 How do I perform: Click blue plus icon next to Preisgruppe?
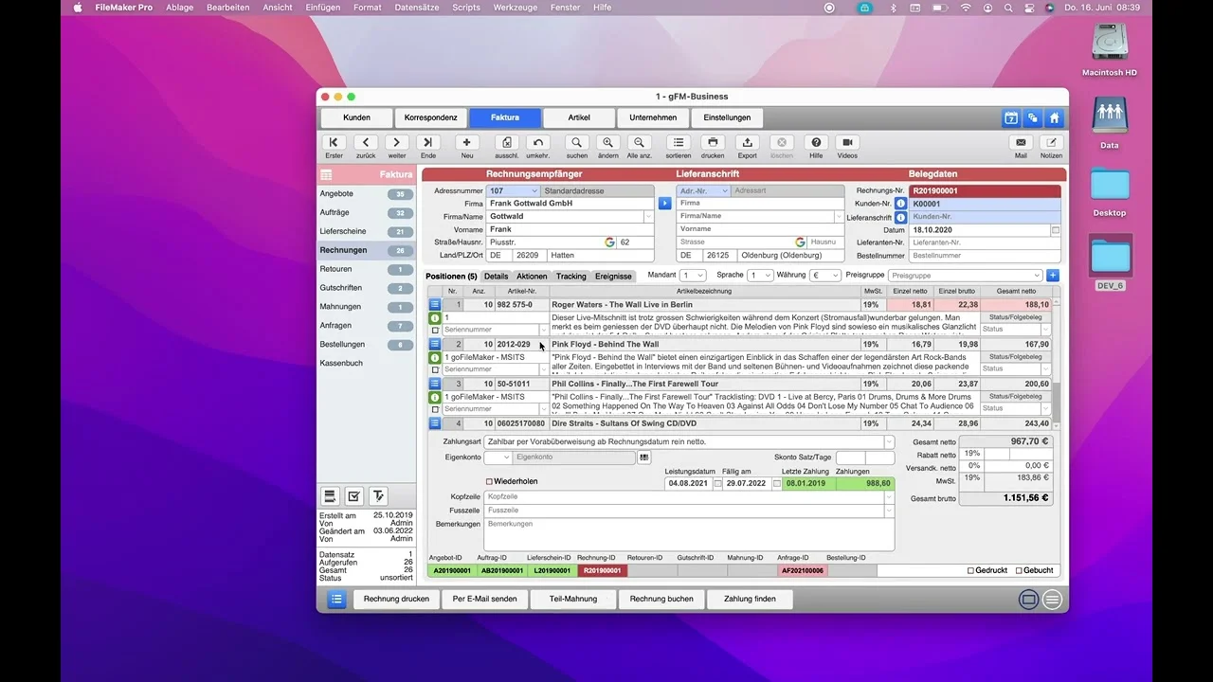pos(1053,276)
